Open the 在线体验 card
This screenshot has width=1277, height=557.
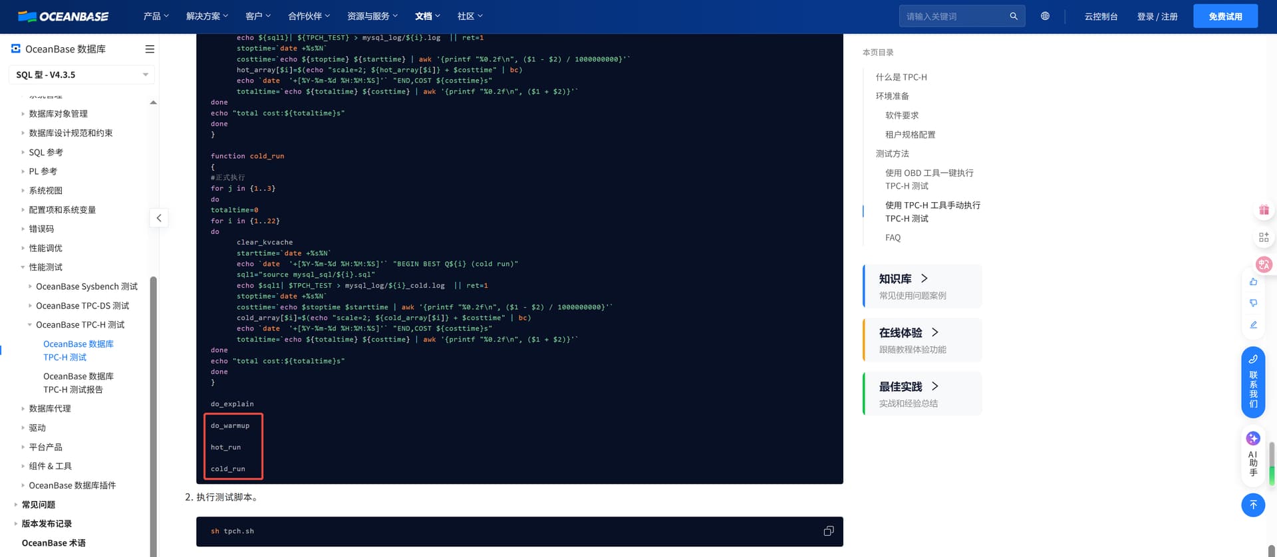click(x=922, y=340)
